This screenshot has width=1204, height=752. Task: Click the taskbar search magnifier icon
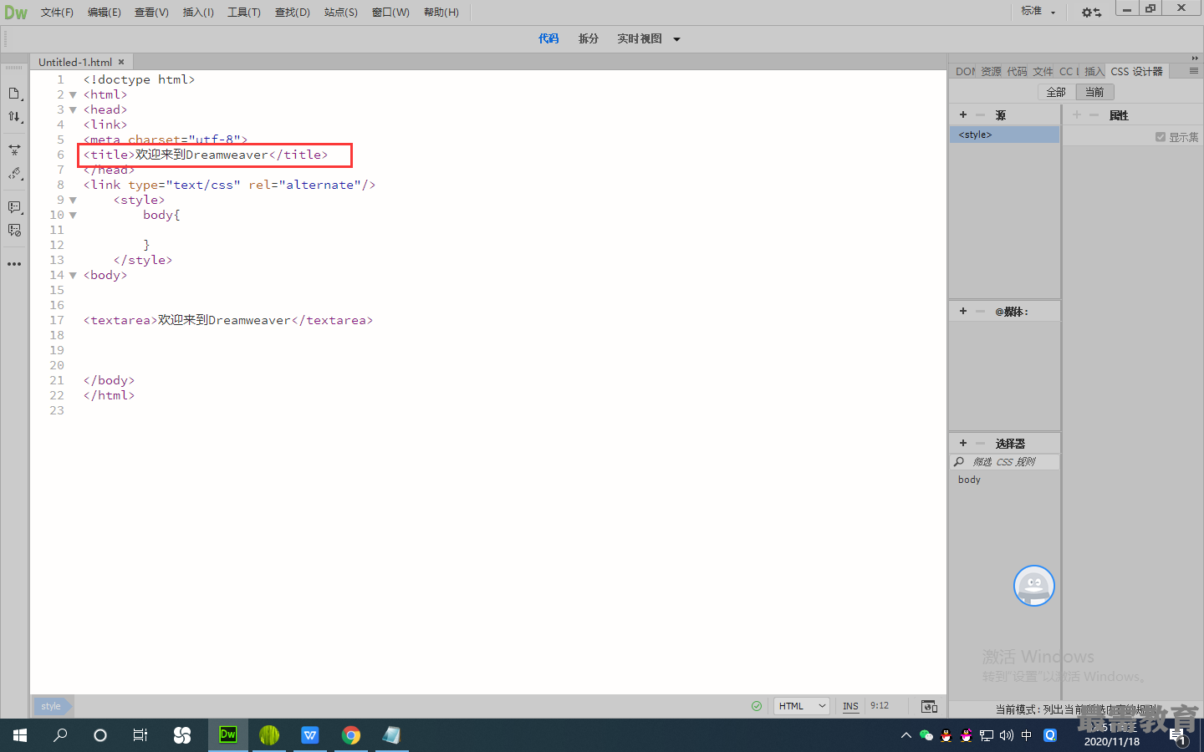coord(60,735)
